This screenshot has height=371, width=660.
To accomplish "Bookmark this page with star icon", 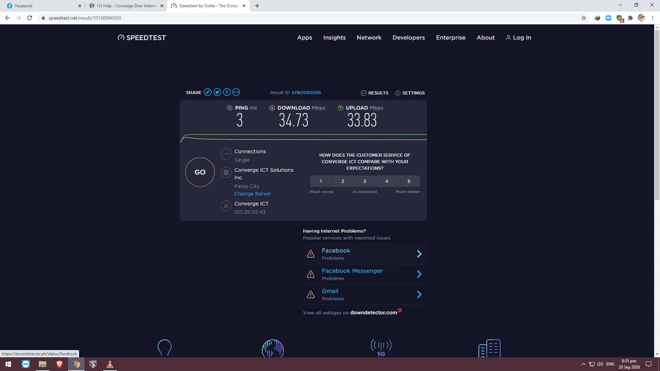I will [584, 18].
